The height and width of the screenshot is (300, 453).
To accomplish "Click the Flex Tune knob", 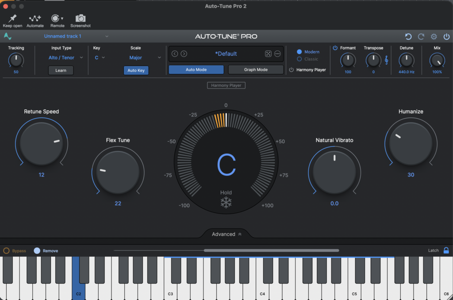I will (x=118, y=172).
